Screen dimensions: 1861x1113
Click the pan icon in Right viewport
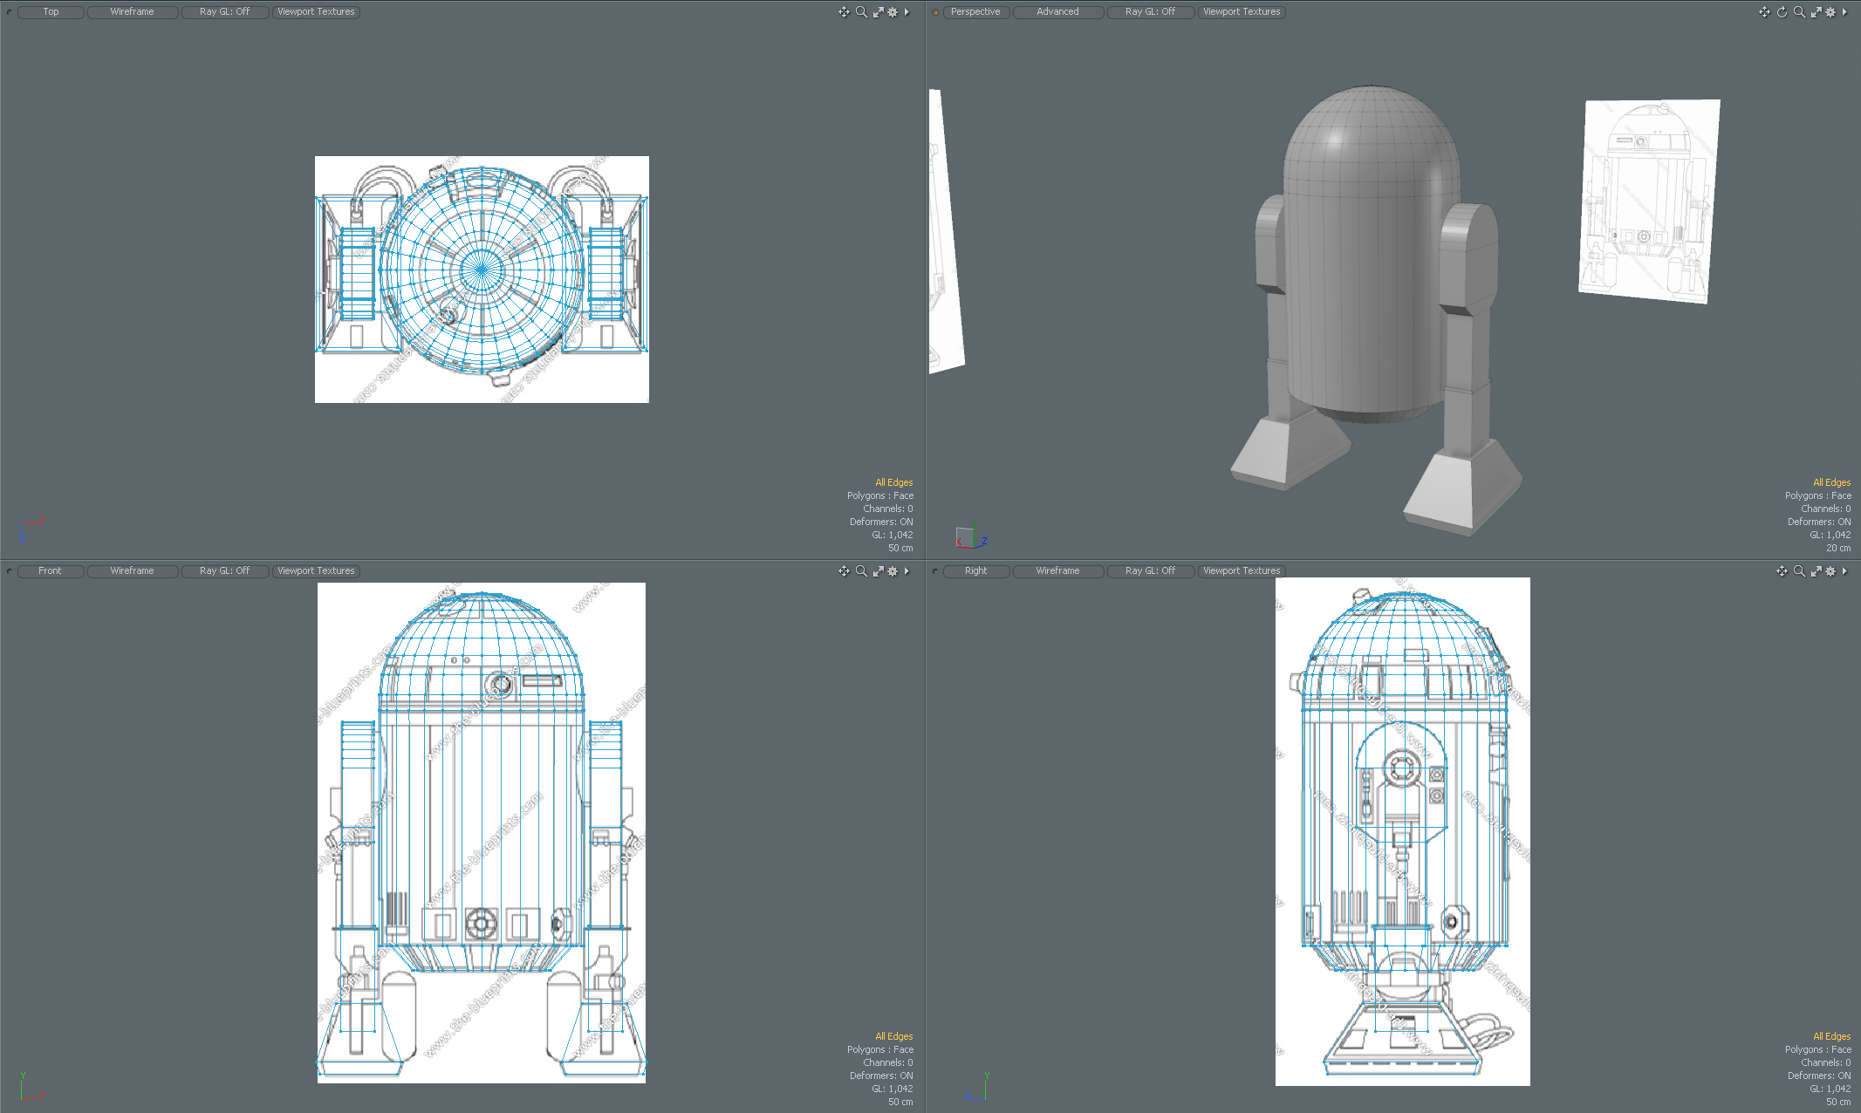pos(1782,571)
